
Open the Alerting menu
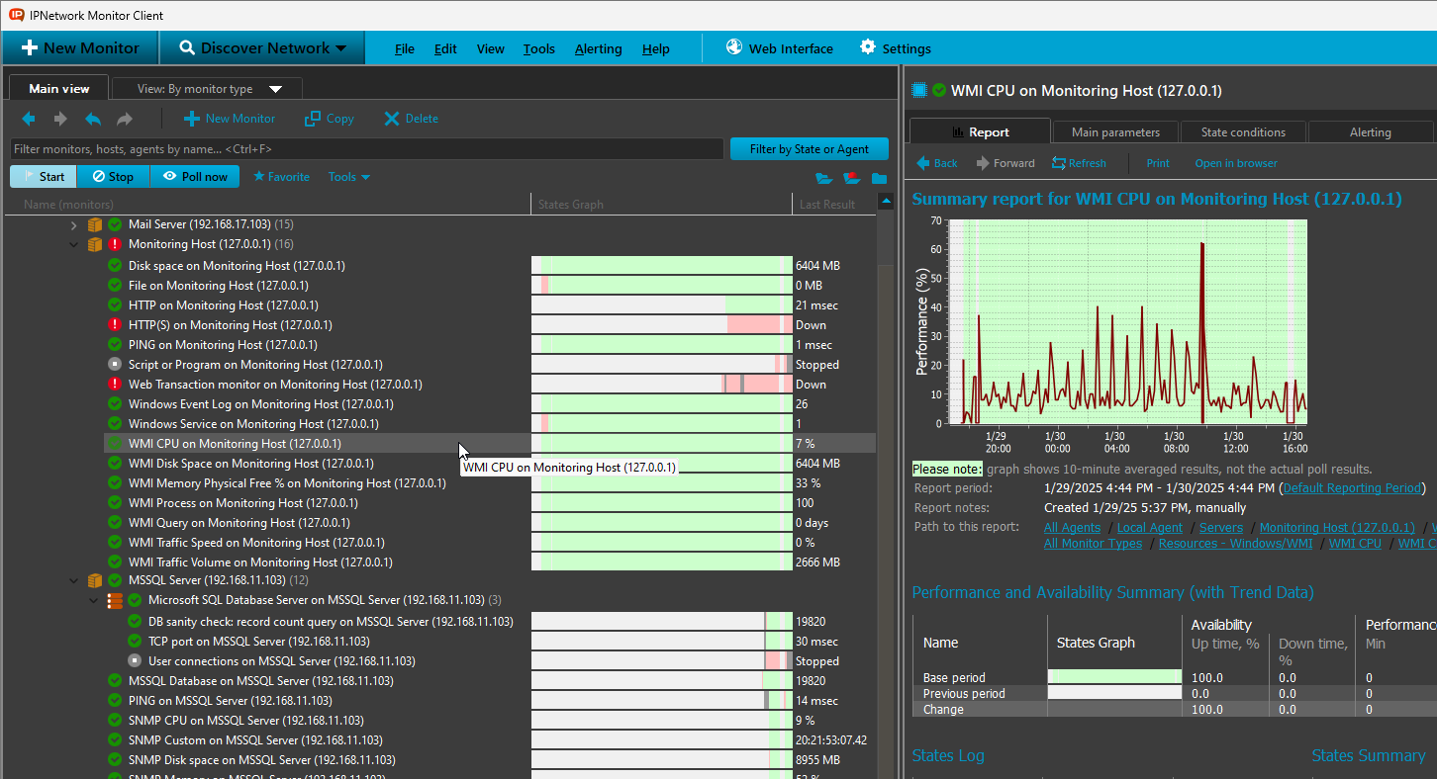tap(598, 47)
